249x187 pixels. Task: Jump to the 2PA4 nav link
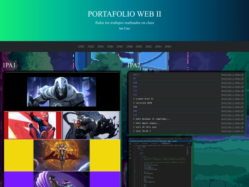point(168,47)
